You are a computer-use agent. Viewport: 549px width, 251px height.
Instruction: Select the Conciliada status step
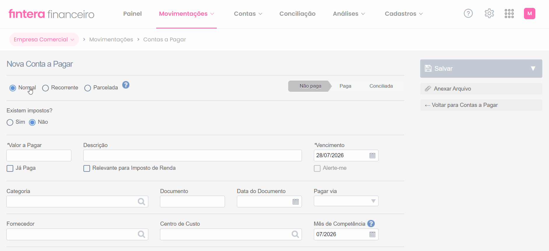coord(381,86)
